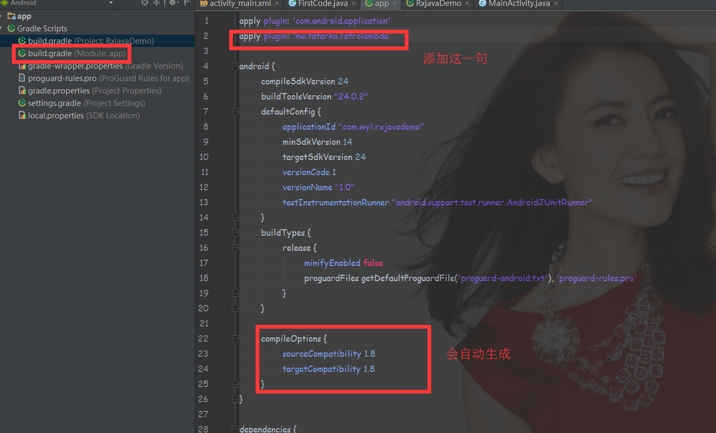Click the 'com.android.application' plugin string
Viewport: 716px width, 433px height.
tap(340, 21)
